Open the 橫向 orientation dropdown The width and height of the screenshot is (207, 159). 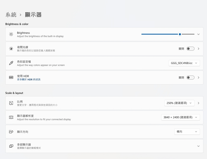[187, 132]
